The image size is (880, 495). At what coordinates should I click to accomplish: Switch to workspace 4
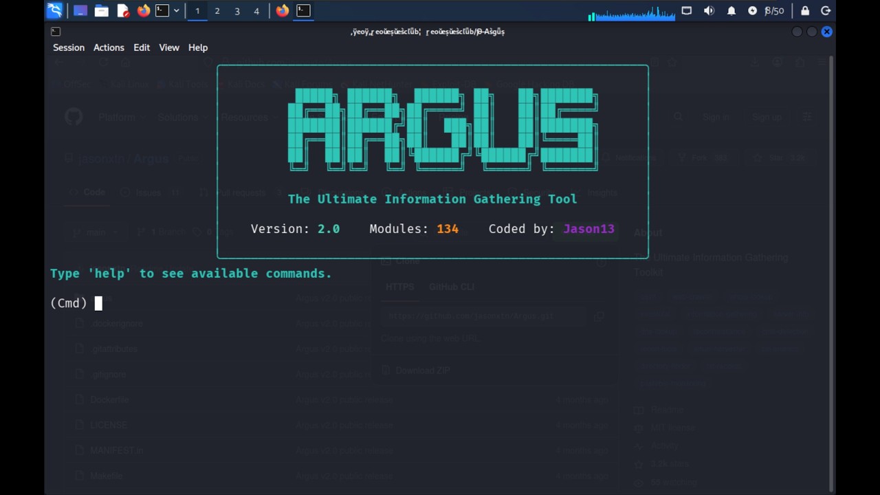click(x=256, y=10)
